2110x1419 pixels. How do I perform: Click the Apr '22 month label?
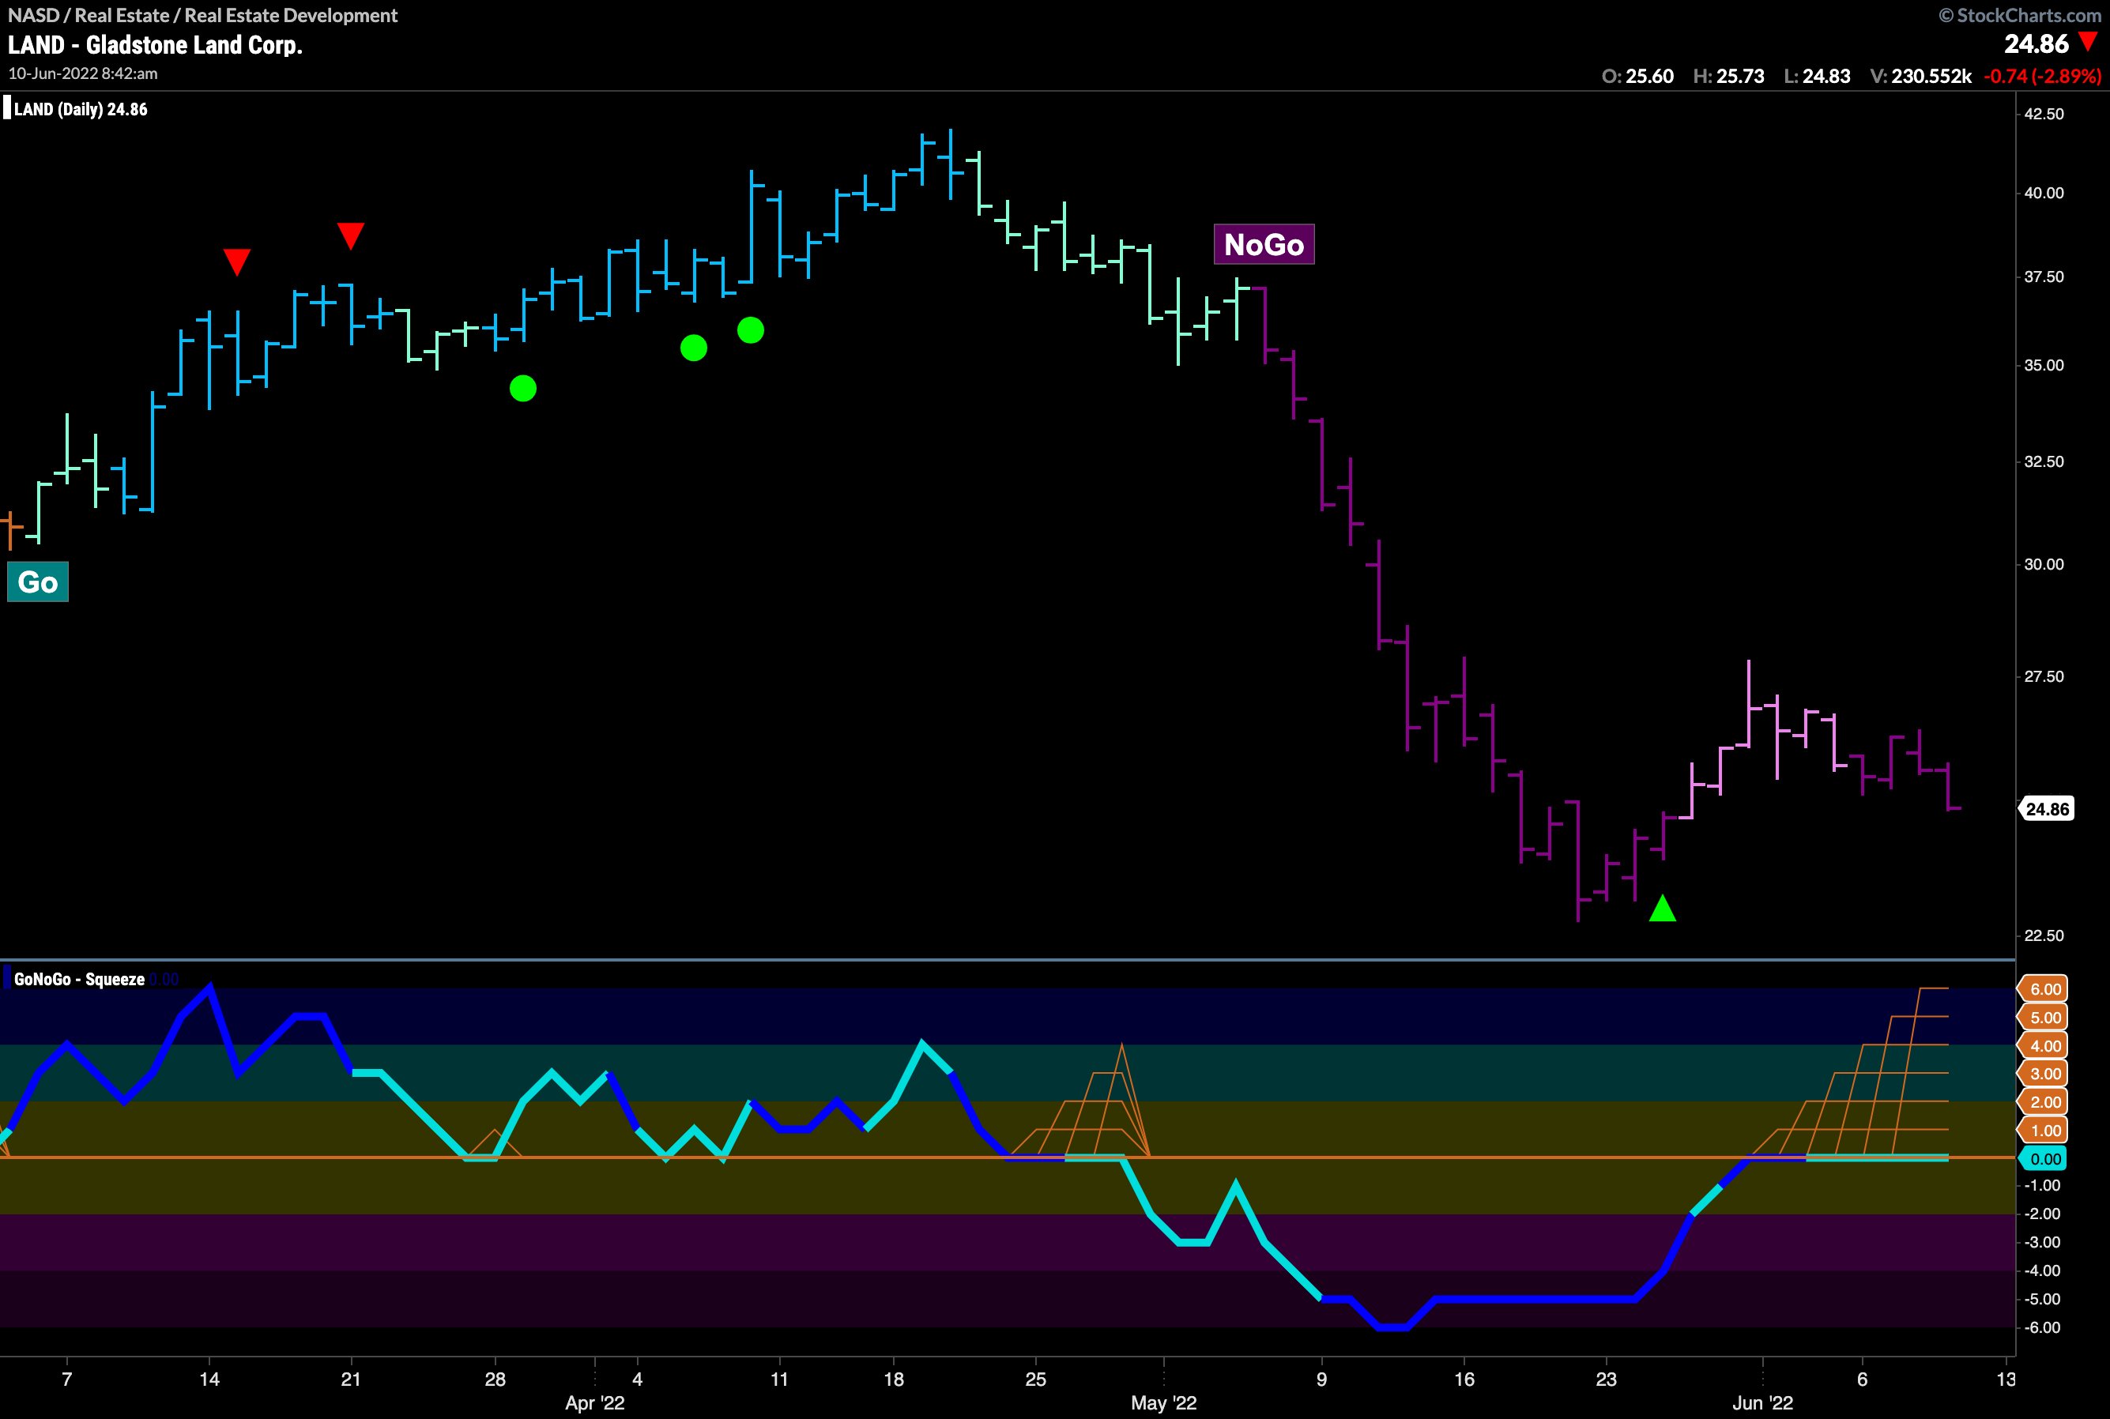[x=595, y=1402]
